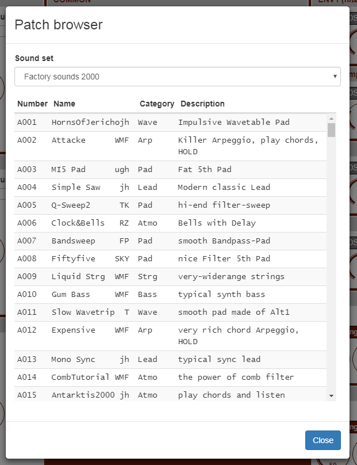Open the Sound set dropdown
Image resolution: width=357 pixels, height=465 pixels.
[177, 77]
